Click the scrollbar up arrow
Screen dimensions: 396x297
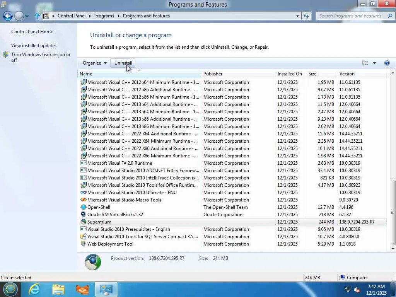392,73
